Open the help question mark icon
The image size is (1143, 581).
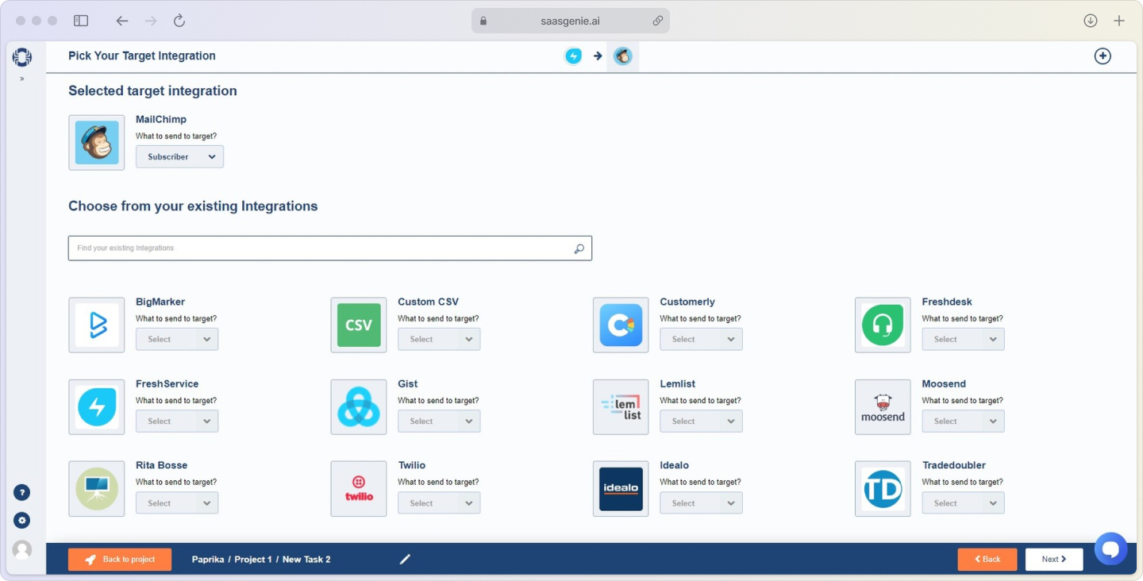tap(22, 493)
